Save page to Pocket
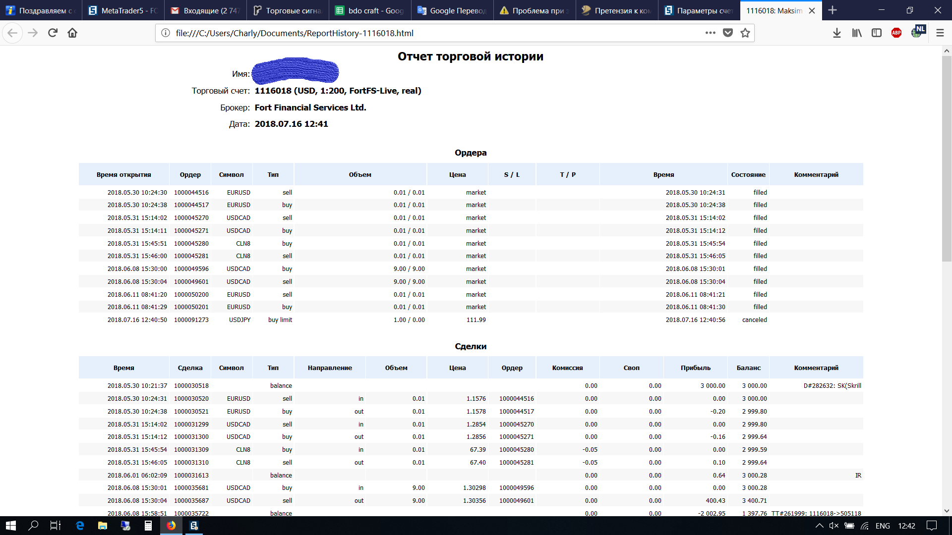This screenshot has height=535, width=952. click(727, 33)
